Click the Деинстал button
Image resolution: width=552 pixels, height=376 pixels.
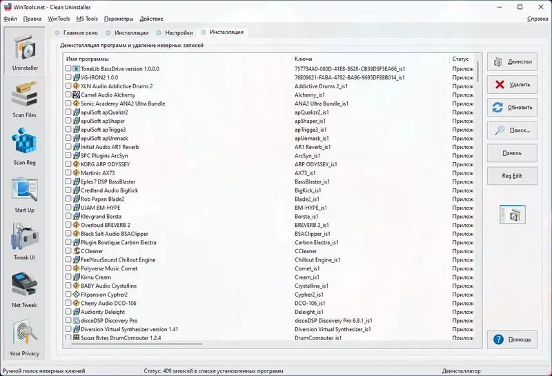(512, 61)
